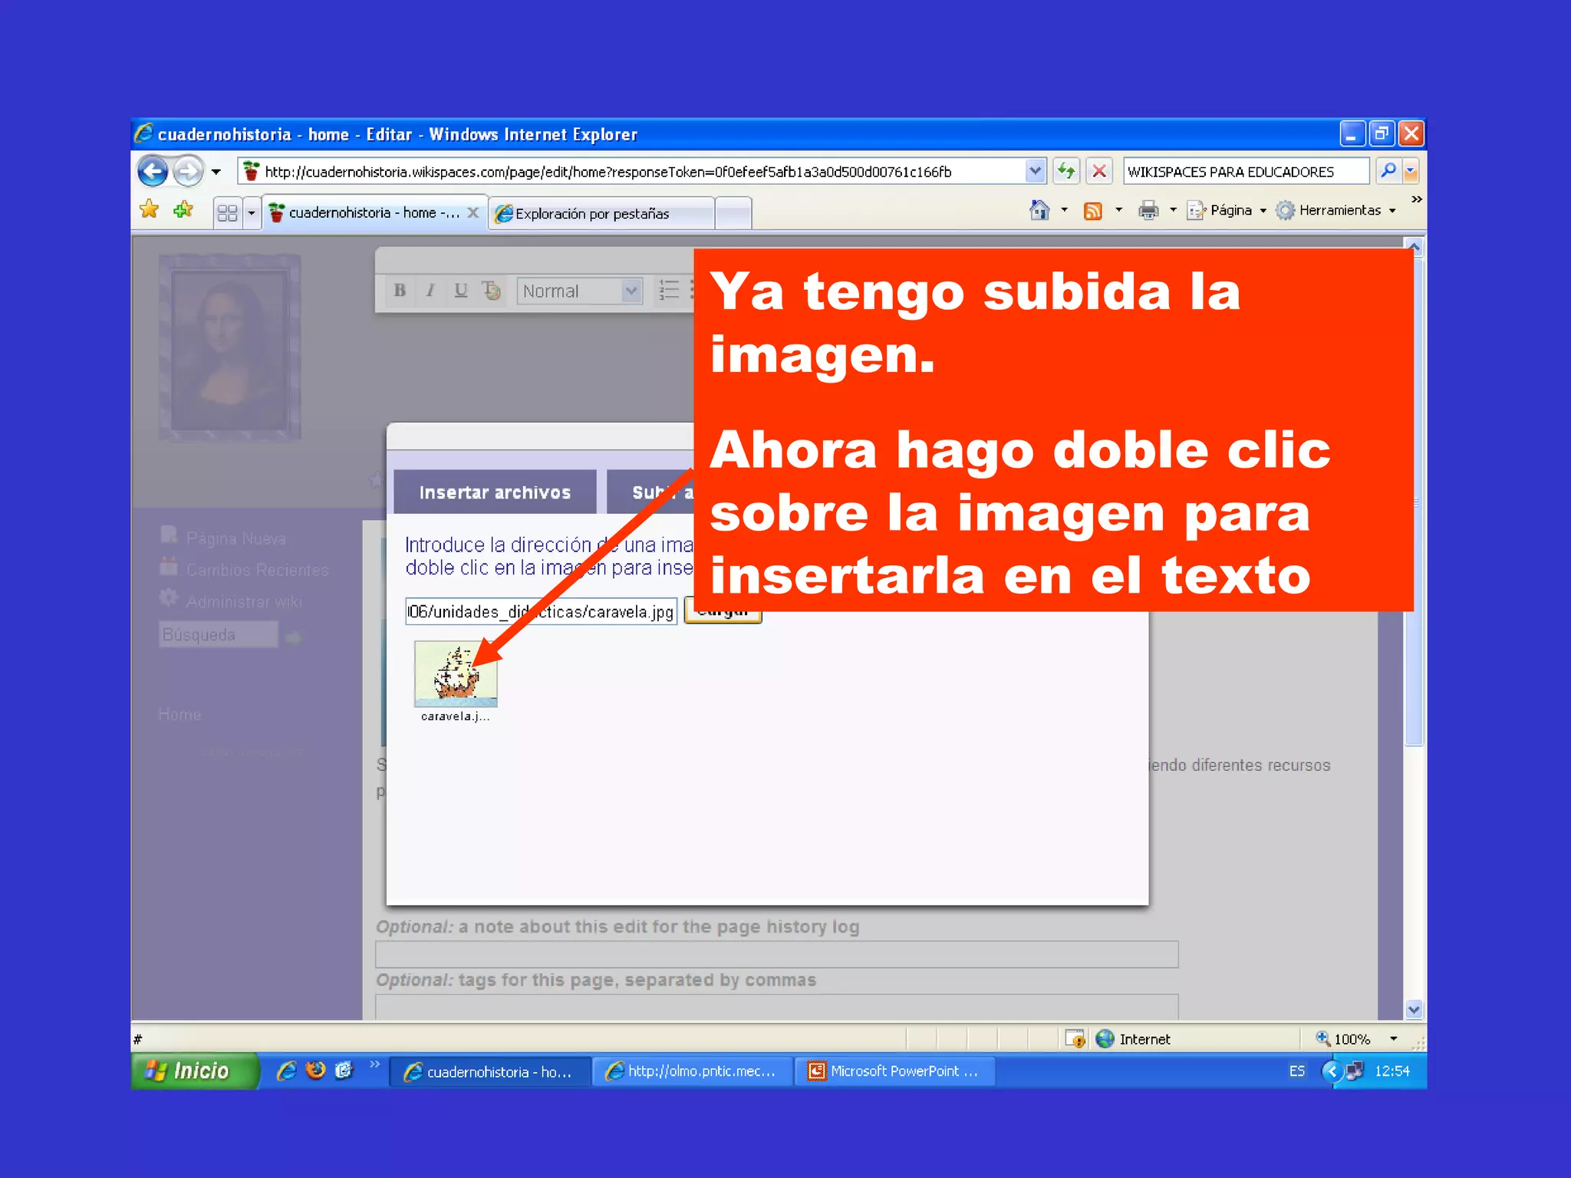Click the page history note input field
Image resolution: width=1571 pixels, height=1178 pixels.
[776, 954]
